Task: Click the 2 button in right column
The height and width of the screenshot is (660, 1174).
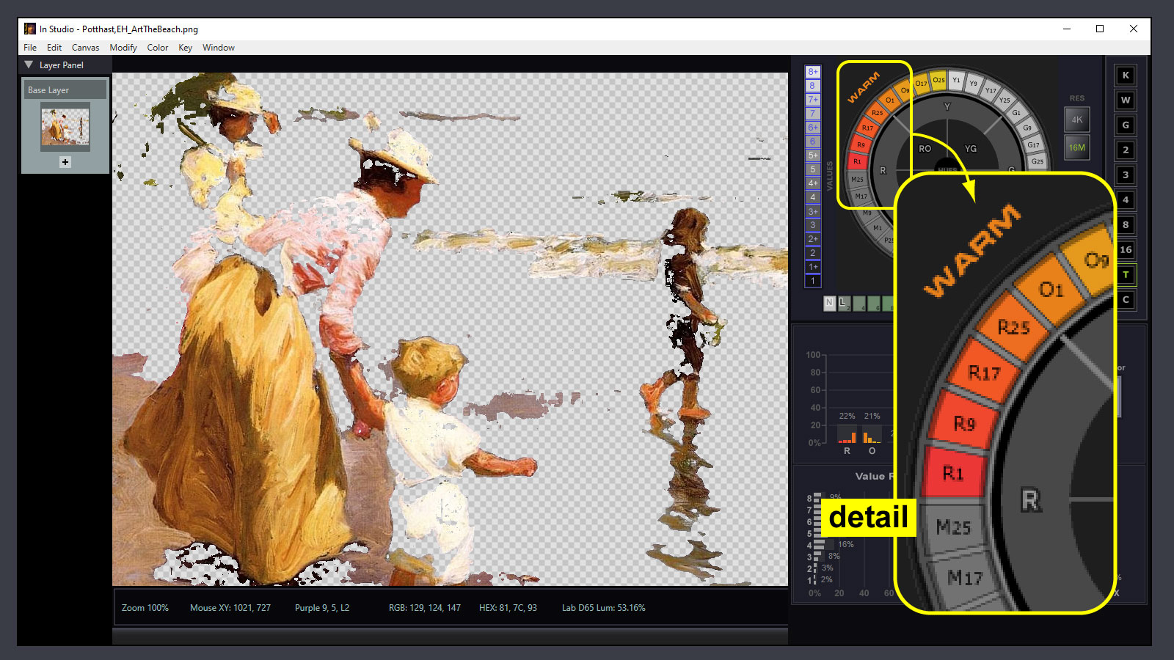Action: coord(1126,150)
